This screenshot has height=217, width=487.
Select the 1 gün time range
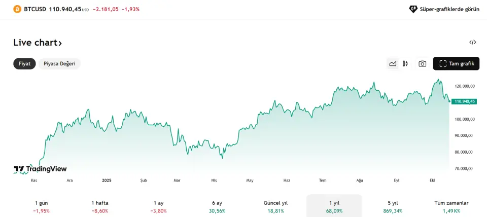click(x=41, y=206)
